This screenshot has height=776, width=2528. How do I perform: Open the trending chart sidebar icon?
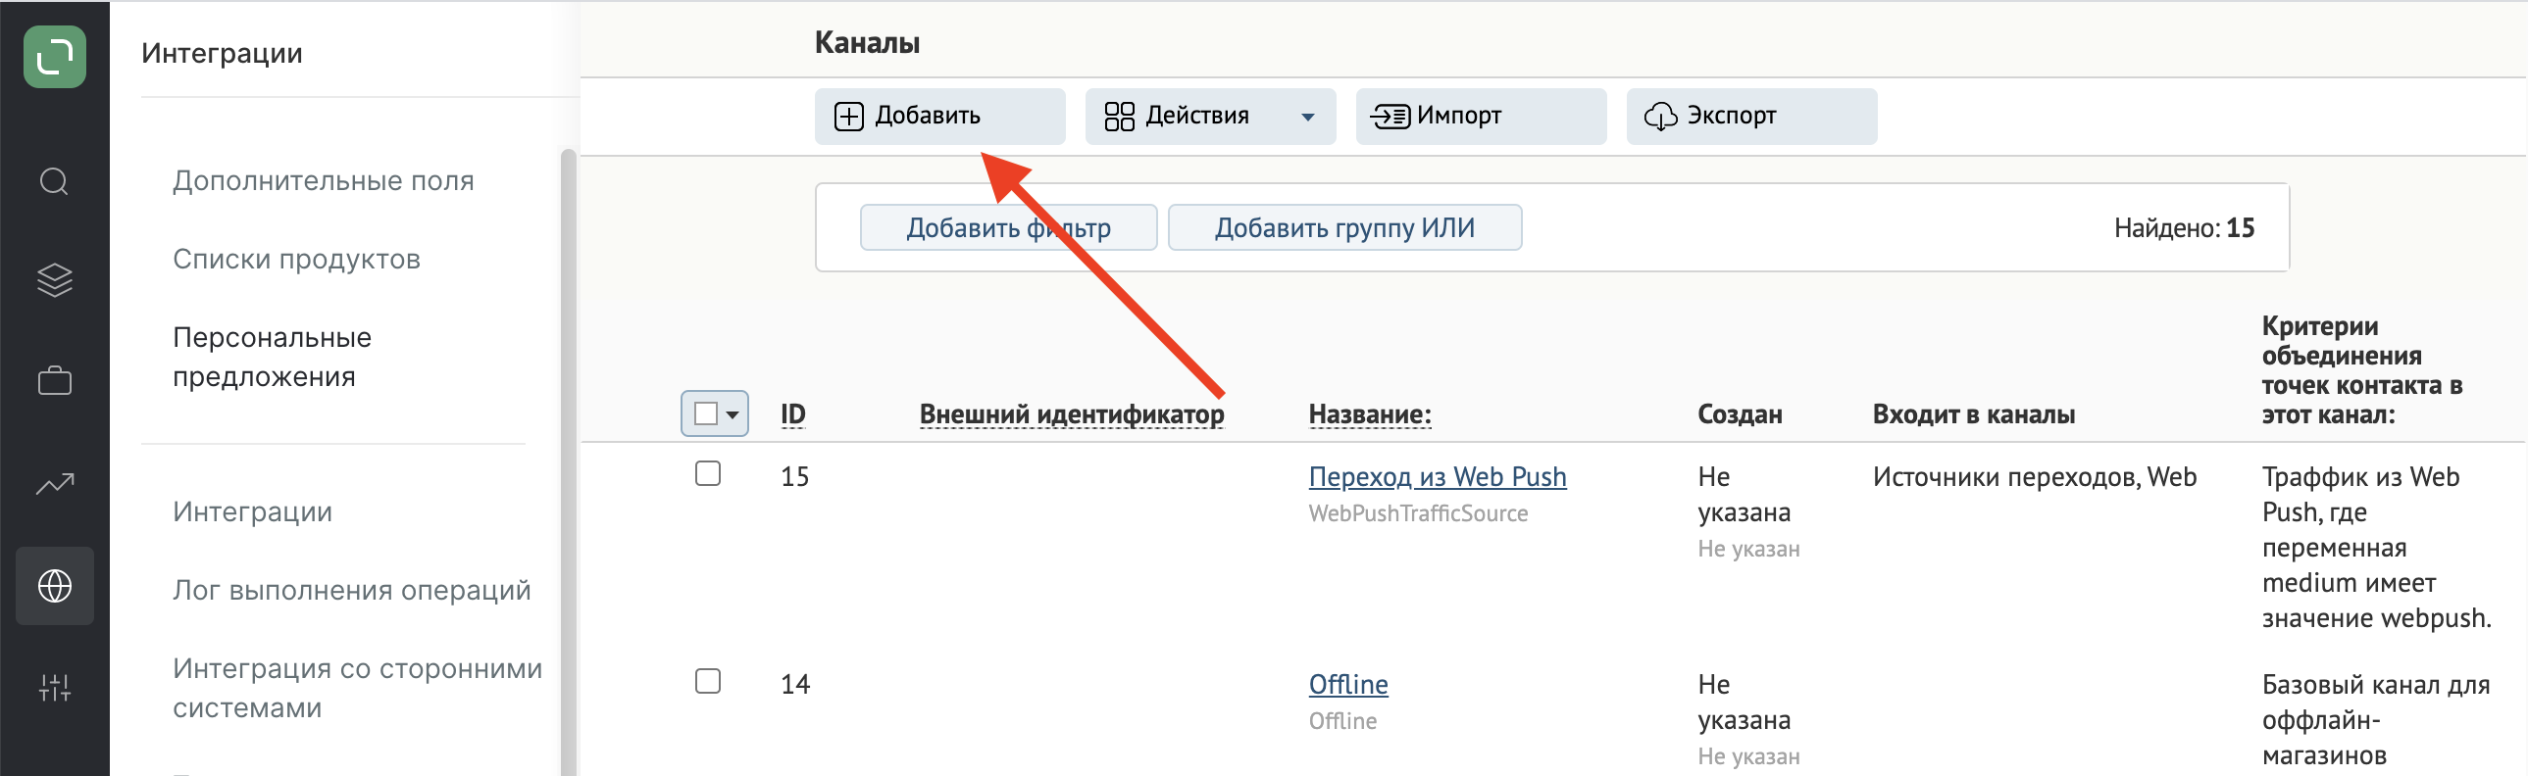click(x=55, y=484)
